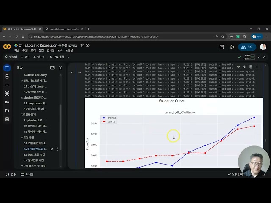Click the cloud save status icon
The width and height of the screenshot is (271, 203).
88,45
